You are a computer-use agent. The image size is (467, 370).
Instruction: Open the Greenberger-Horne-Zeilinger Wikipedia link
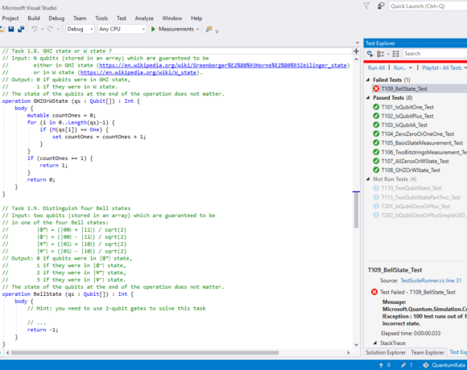point(223,65)
